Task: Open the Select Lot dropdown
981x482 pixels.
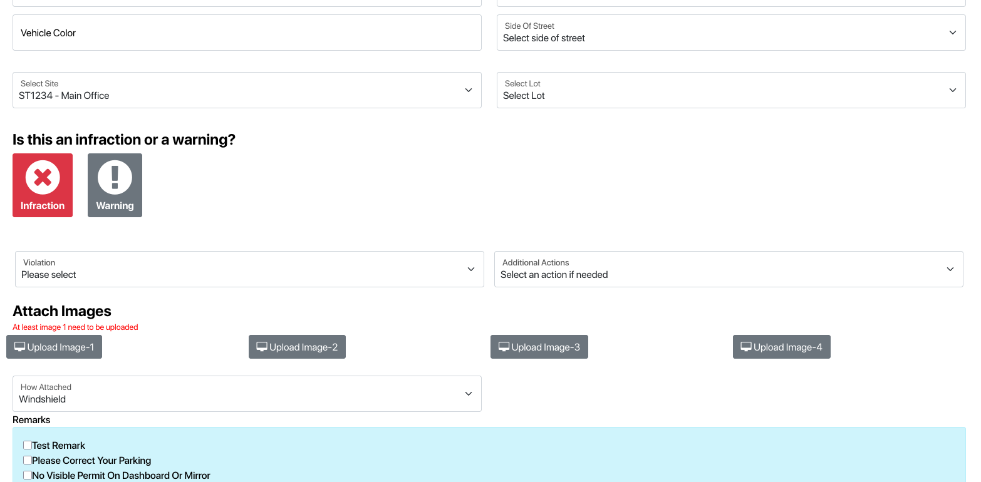Action: pos(730,90)
